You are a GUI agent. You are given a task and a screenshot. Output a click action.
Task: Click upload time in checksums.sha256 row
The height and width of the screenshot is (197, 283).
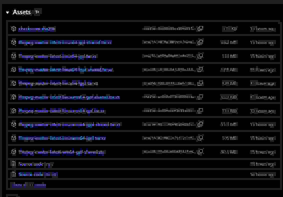click(263, 29)
